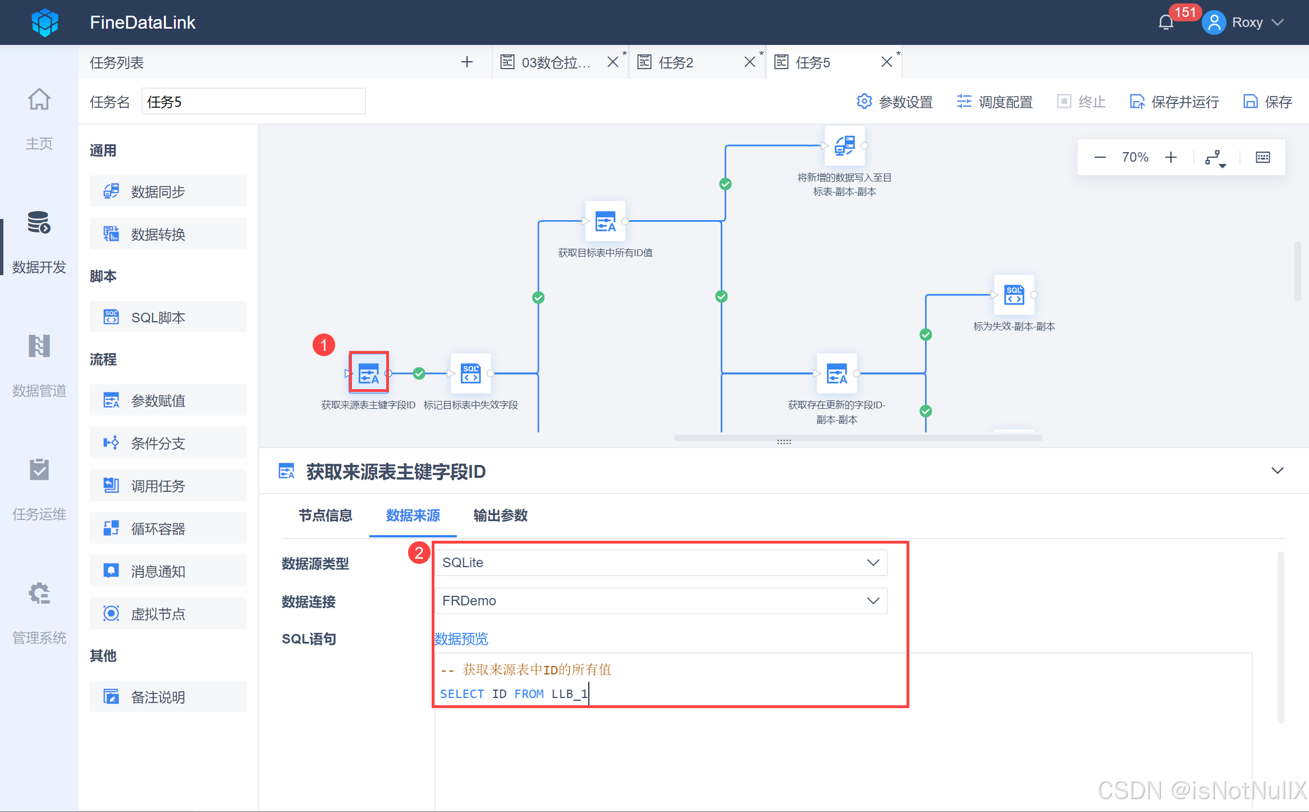Click the 数据开发 sidebar icon
This screenshot has width=1309, height=812.
[39, 223]
